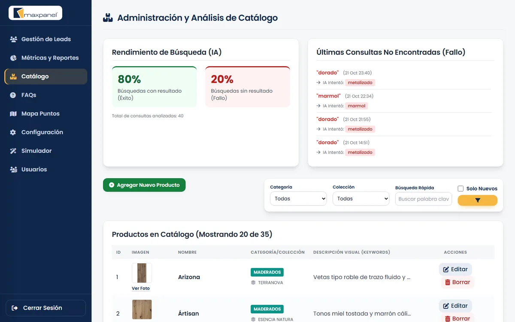
Task: Click "Total de consultas analizadas: 40" text
Action: coord(148,116)
